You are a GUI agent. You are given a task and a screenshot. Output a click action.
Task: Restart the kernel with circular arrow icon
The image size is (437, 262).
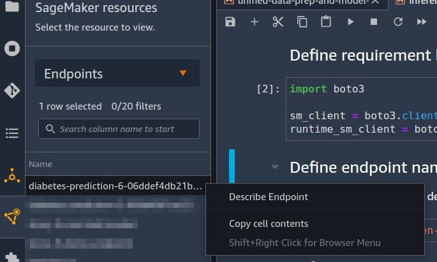click(x=398, y=22)
